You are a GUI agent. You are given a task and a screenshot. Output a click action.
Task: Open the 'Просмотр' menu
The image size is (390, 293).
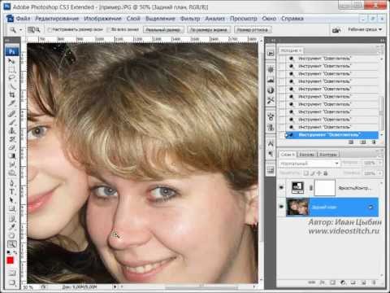[243, 19]
